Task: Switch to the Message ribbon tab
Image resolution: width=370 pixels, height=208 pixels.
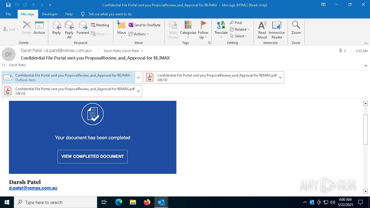Action: pos(28,14)
